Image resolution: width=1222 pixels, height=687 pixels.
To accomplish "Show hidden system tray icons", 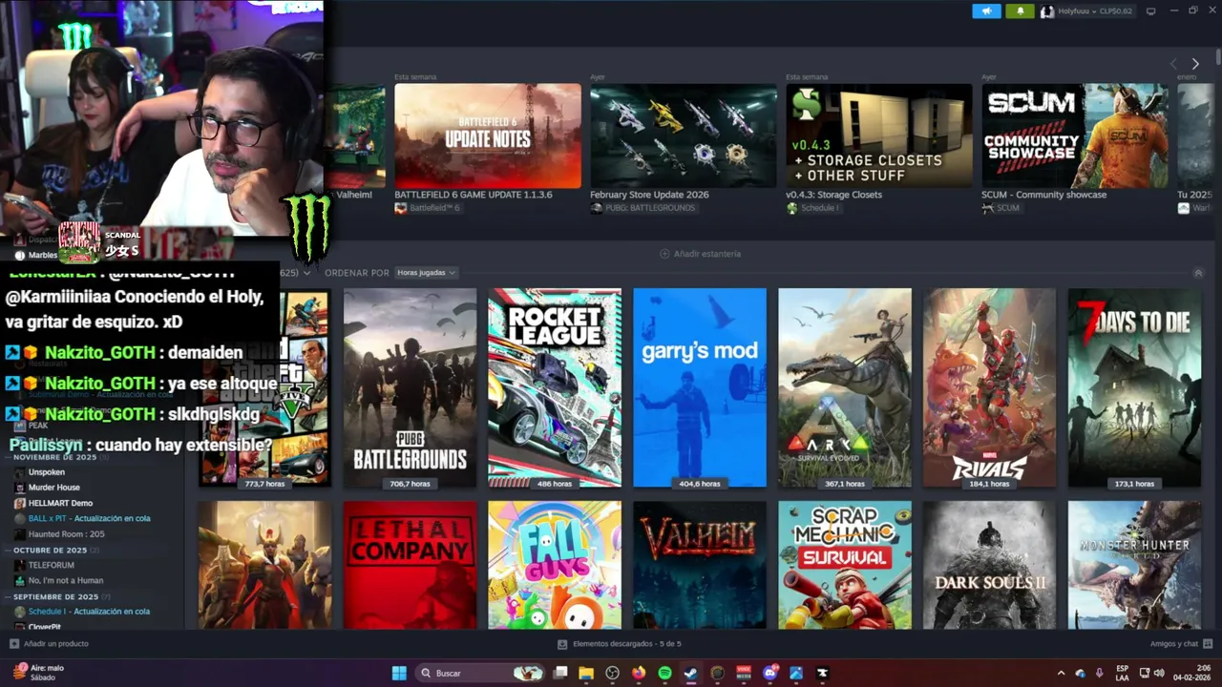I will click(x=1061, y=673).
